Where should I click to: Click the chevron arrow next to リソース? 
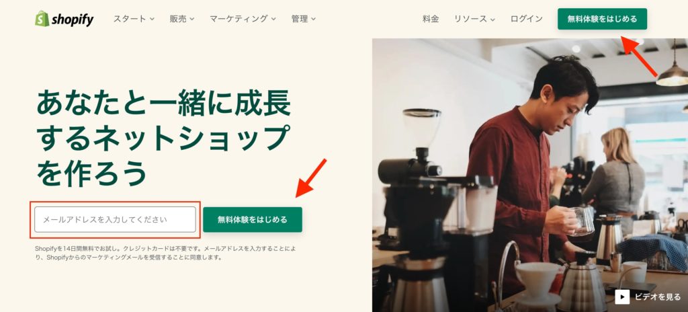[x=492, y=19]
